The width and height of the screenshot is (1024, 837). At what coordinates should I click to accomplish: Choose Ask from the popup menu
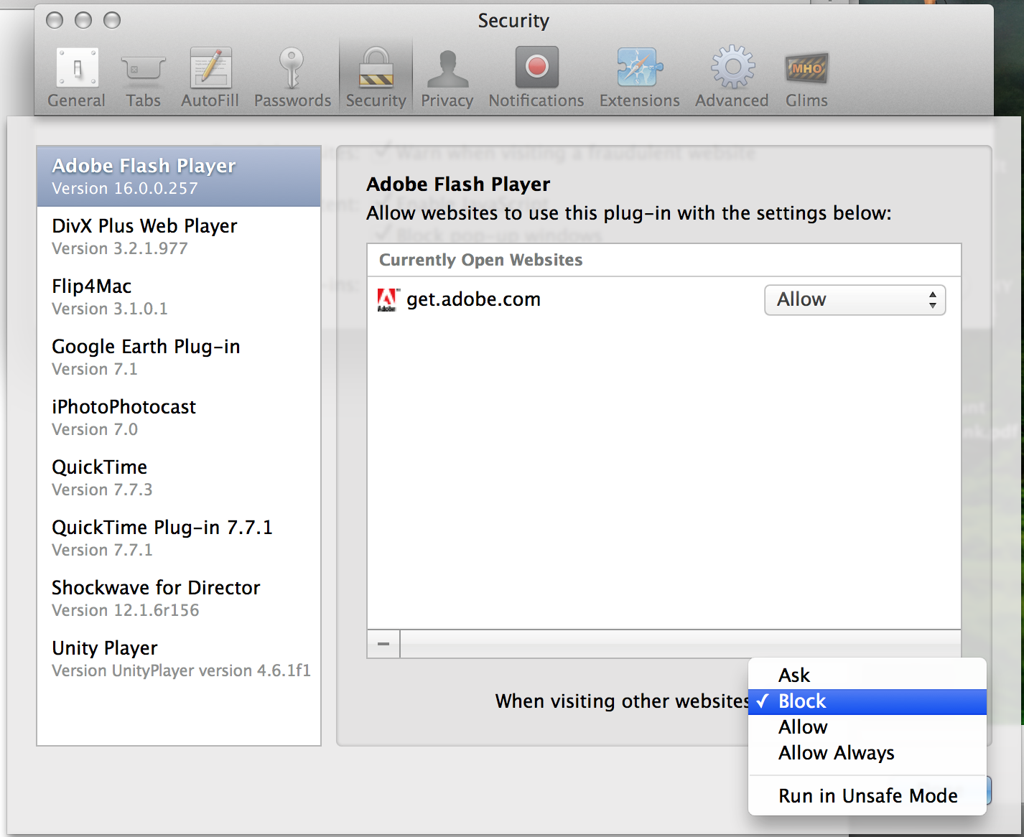click(867, 675)
